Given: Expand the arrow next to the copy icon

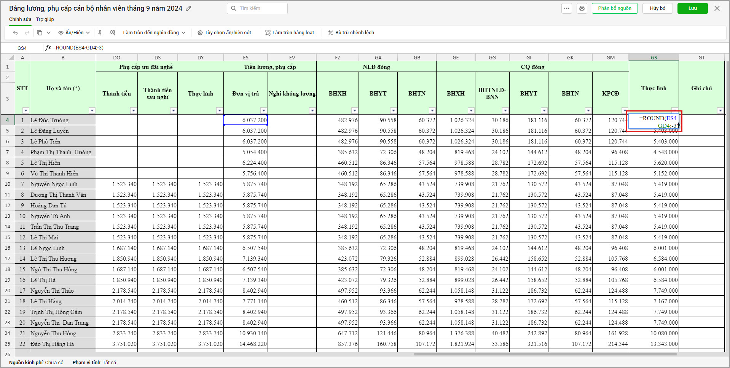Looking at the screenshot, I should (49, 33).
